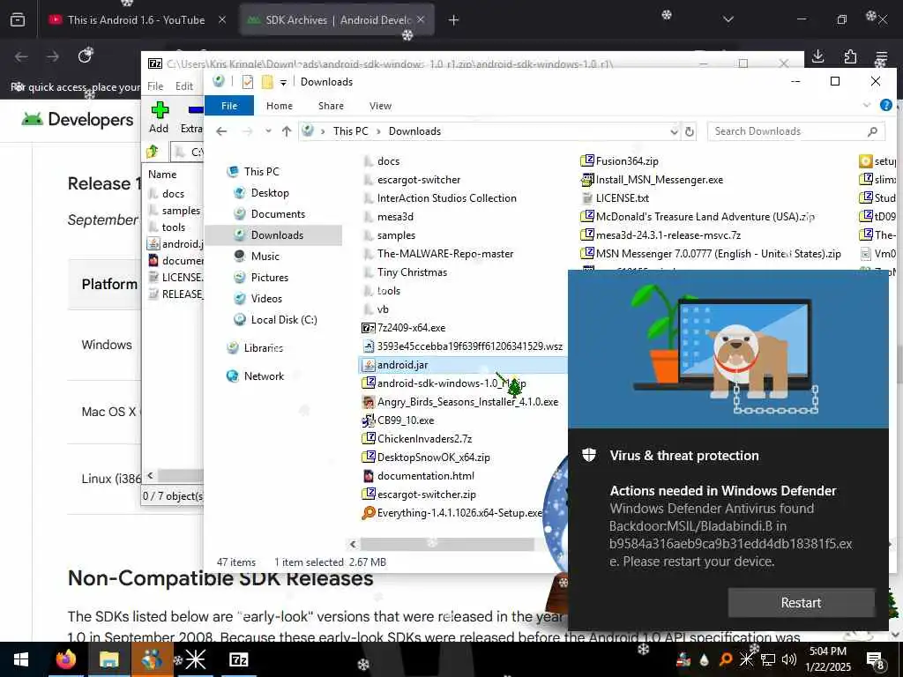
Task: Select Network in navigation pane
Action: (x=264, y=376)
